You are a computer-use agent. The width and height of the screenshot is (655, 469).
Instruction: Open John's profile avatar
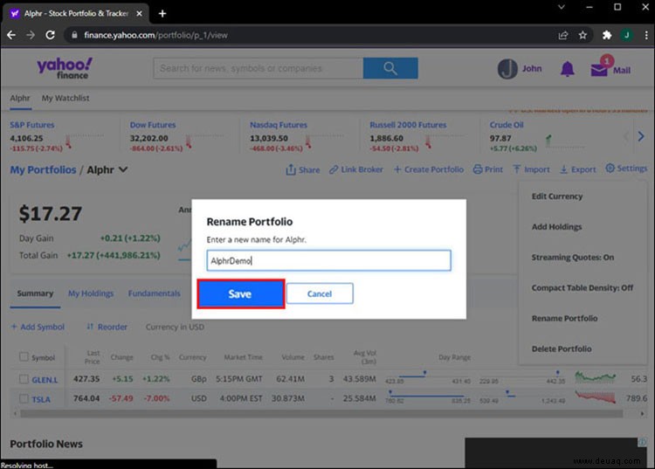(507, 69)
